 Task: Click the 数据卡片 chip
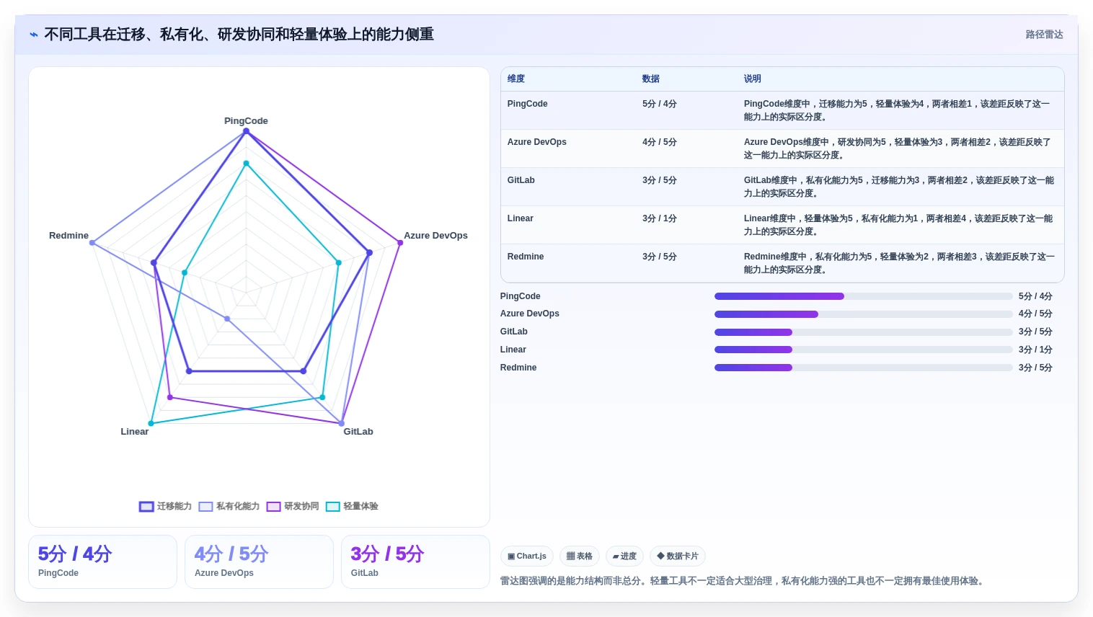click(x=678, y=556)
